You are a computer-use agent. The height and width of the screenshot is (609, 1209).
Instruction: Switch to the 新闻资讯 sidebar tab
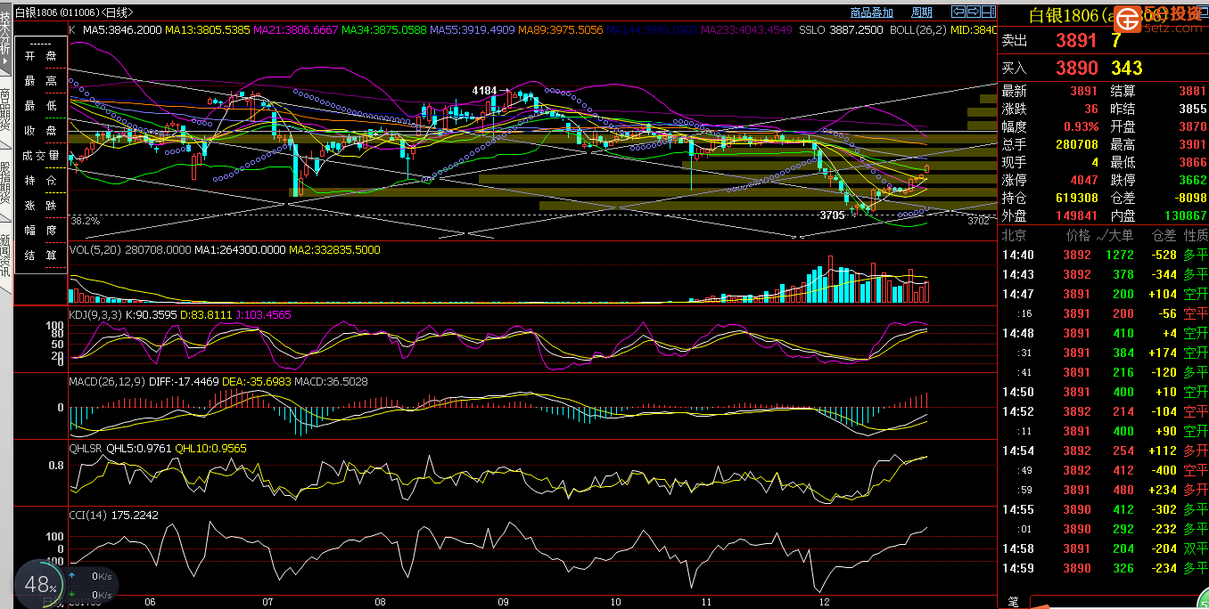pyautogui.click(x=5, y=256)
